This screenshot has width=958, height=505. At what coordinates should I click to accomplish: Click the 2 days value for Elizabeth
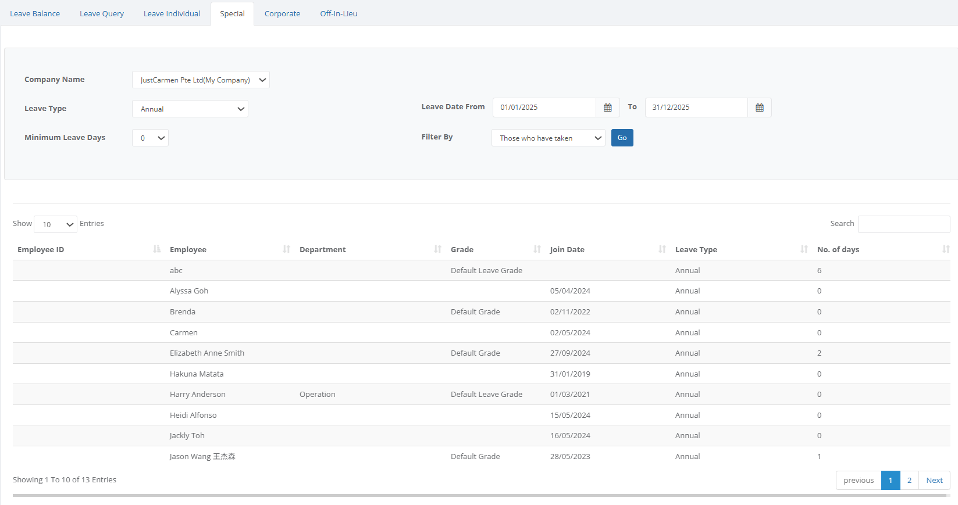tap(820, 353)
